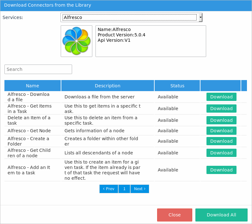Sort table by Description column header
The image size is (252, 224).
coord(108,86)
